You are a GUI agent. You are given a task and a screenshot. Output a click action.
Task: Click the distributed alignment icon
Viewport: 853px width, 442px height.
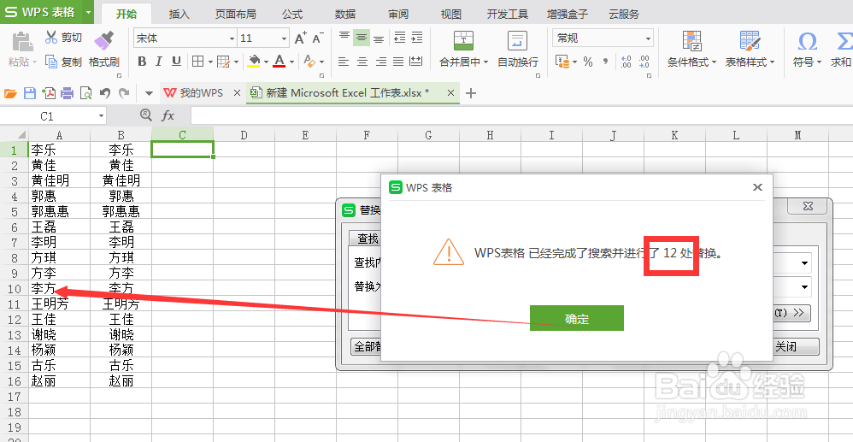tap(416, 62)
